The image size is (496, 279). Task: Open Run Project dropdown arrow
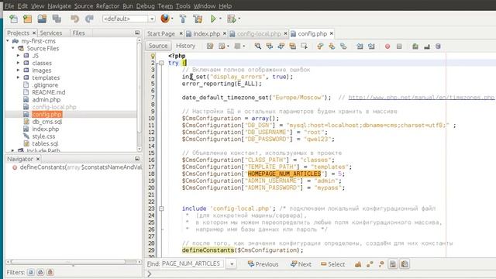pos(220,19)
